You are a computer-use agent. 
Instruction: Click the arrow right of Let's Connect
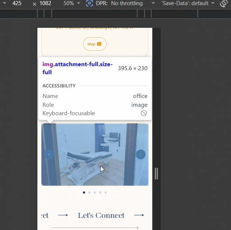click(x=139, y=215)
